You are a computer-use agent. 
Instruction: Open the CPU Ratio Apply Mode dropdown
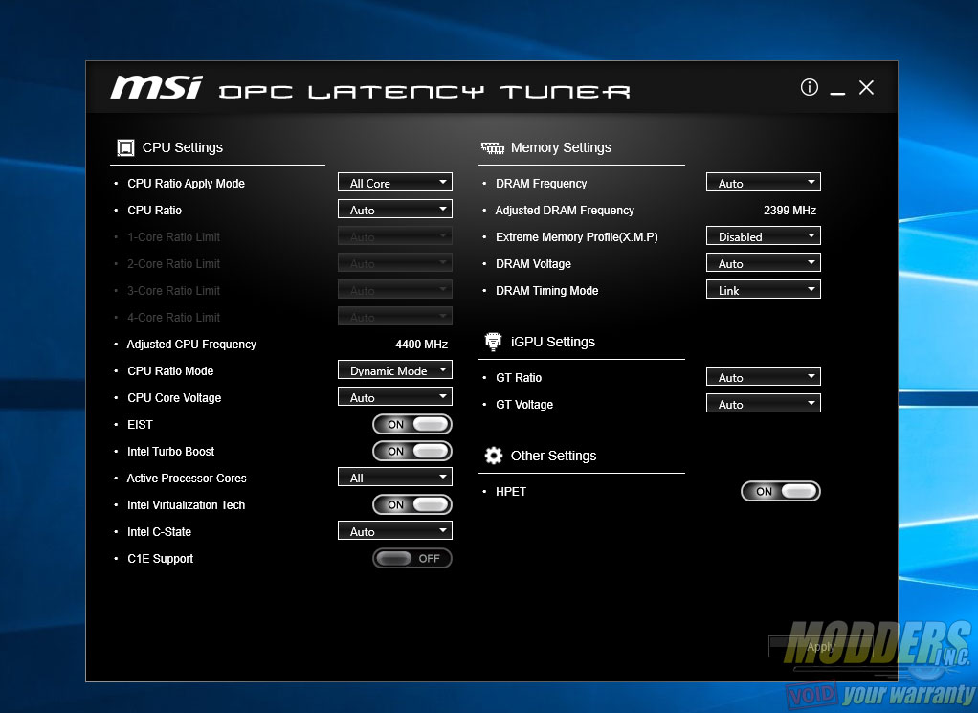click(x=394, y=182)
